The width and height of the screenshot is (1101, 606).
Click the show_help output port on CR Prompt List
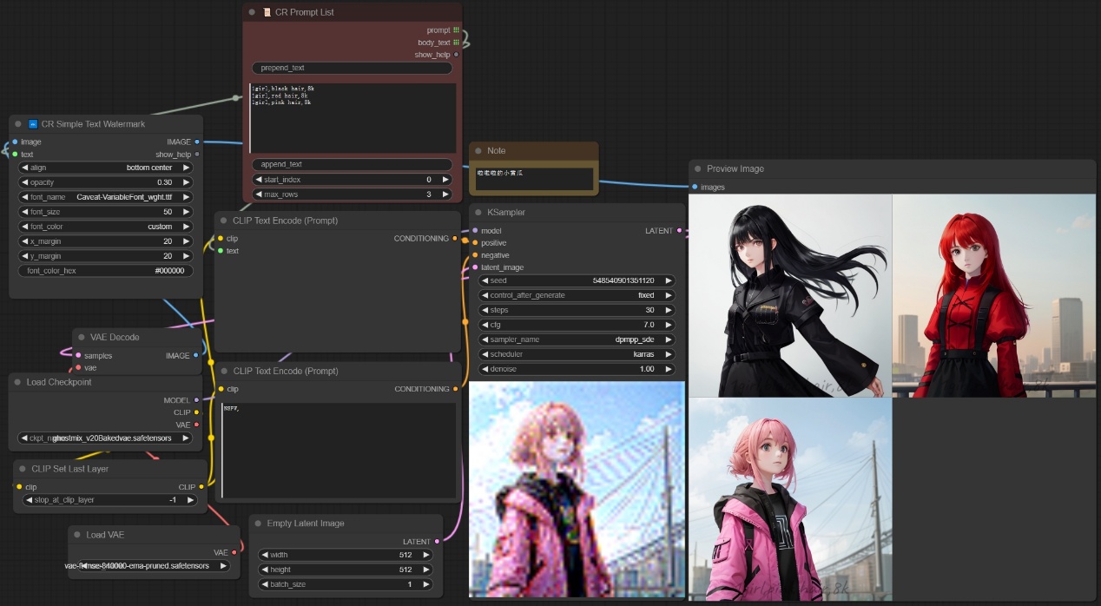[x=457, y=55]
